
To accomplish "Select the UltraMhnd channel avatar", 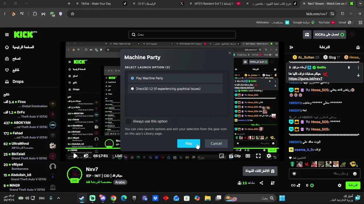I will pos(53,146).
